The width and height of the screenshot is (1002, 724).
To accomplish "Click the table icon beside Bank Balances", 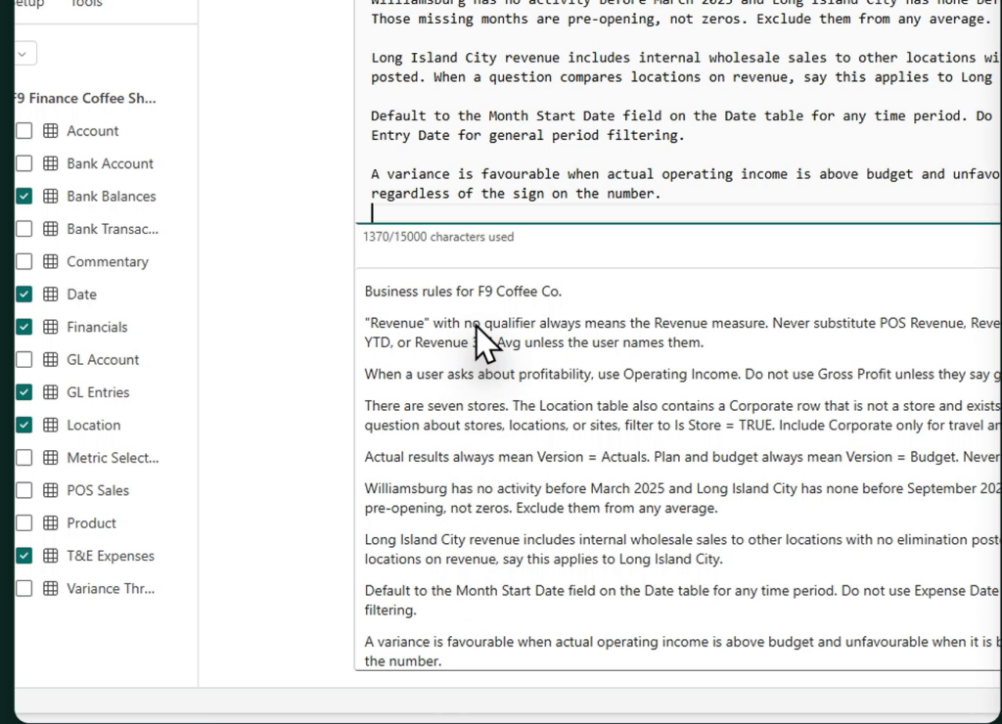I will pos(51,197).
